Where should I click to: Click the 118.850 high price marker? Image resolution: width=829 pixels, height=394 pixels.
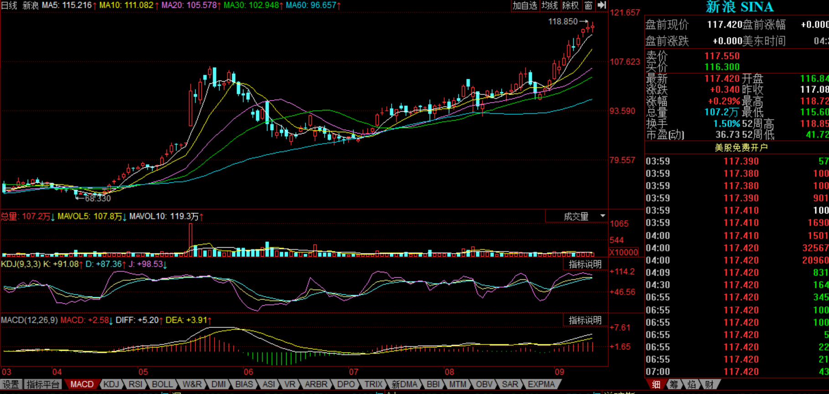tap(563, 21)
